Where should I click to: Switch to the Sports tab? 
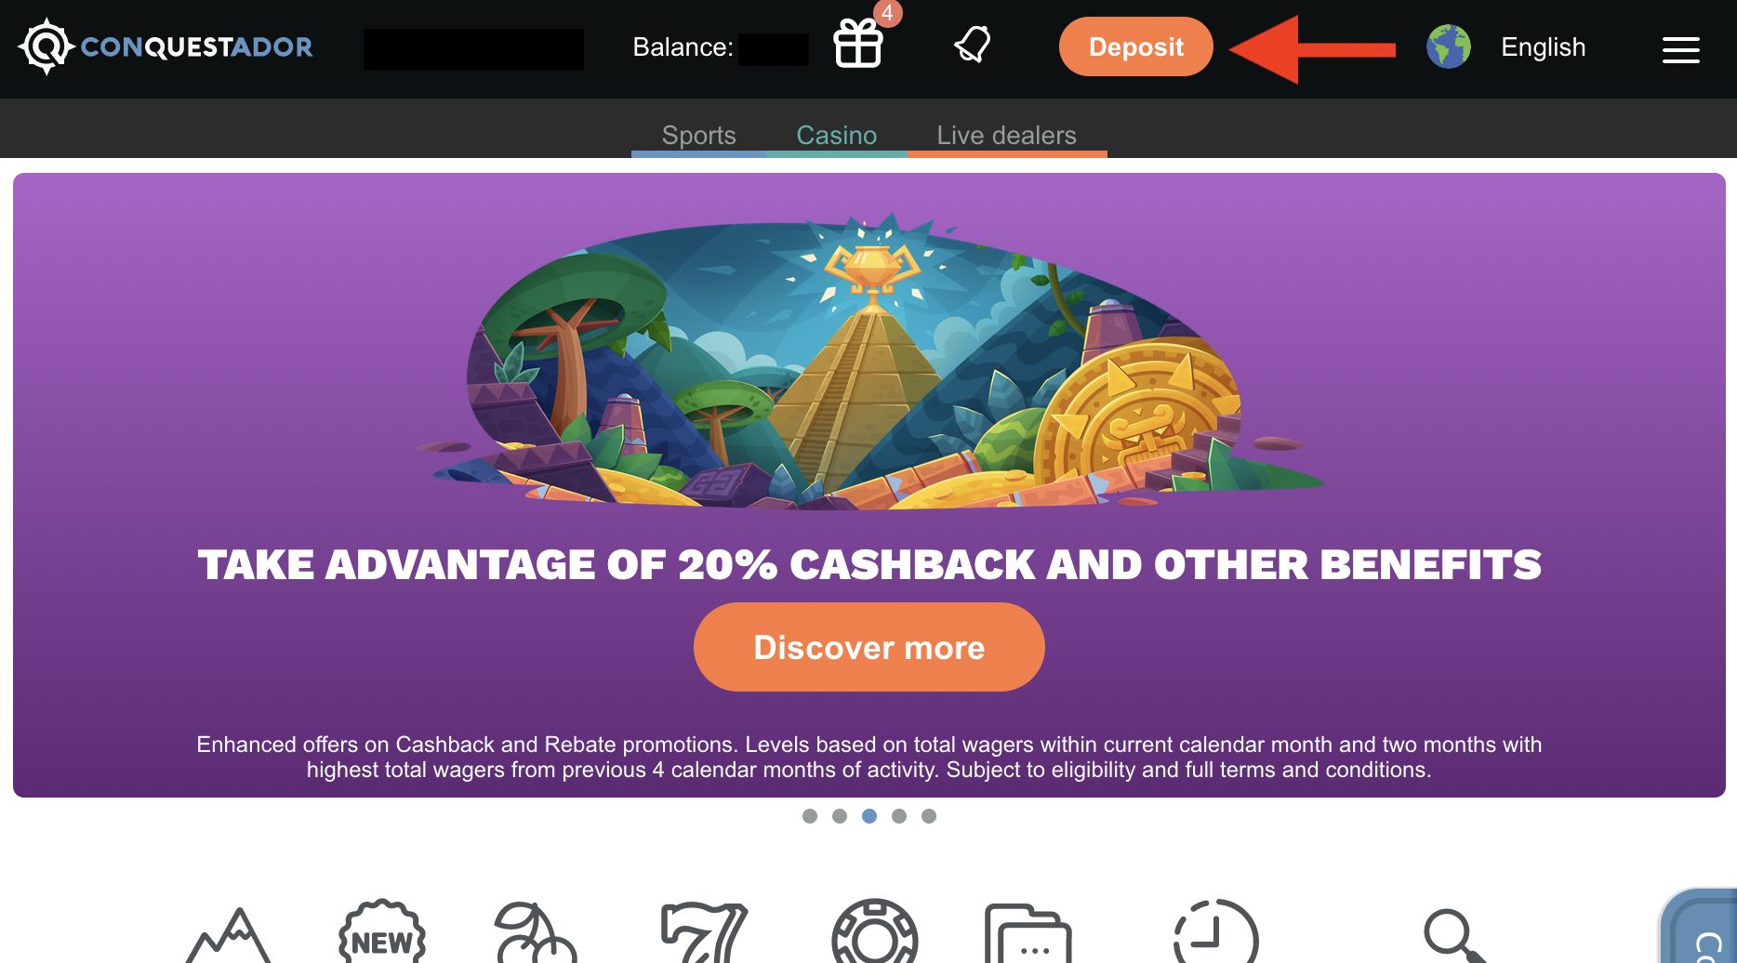698,136
